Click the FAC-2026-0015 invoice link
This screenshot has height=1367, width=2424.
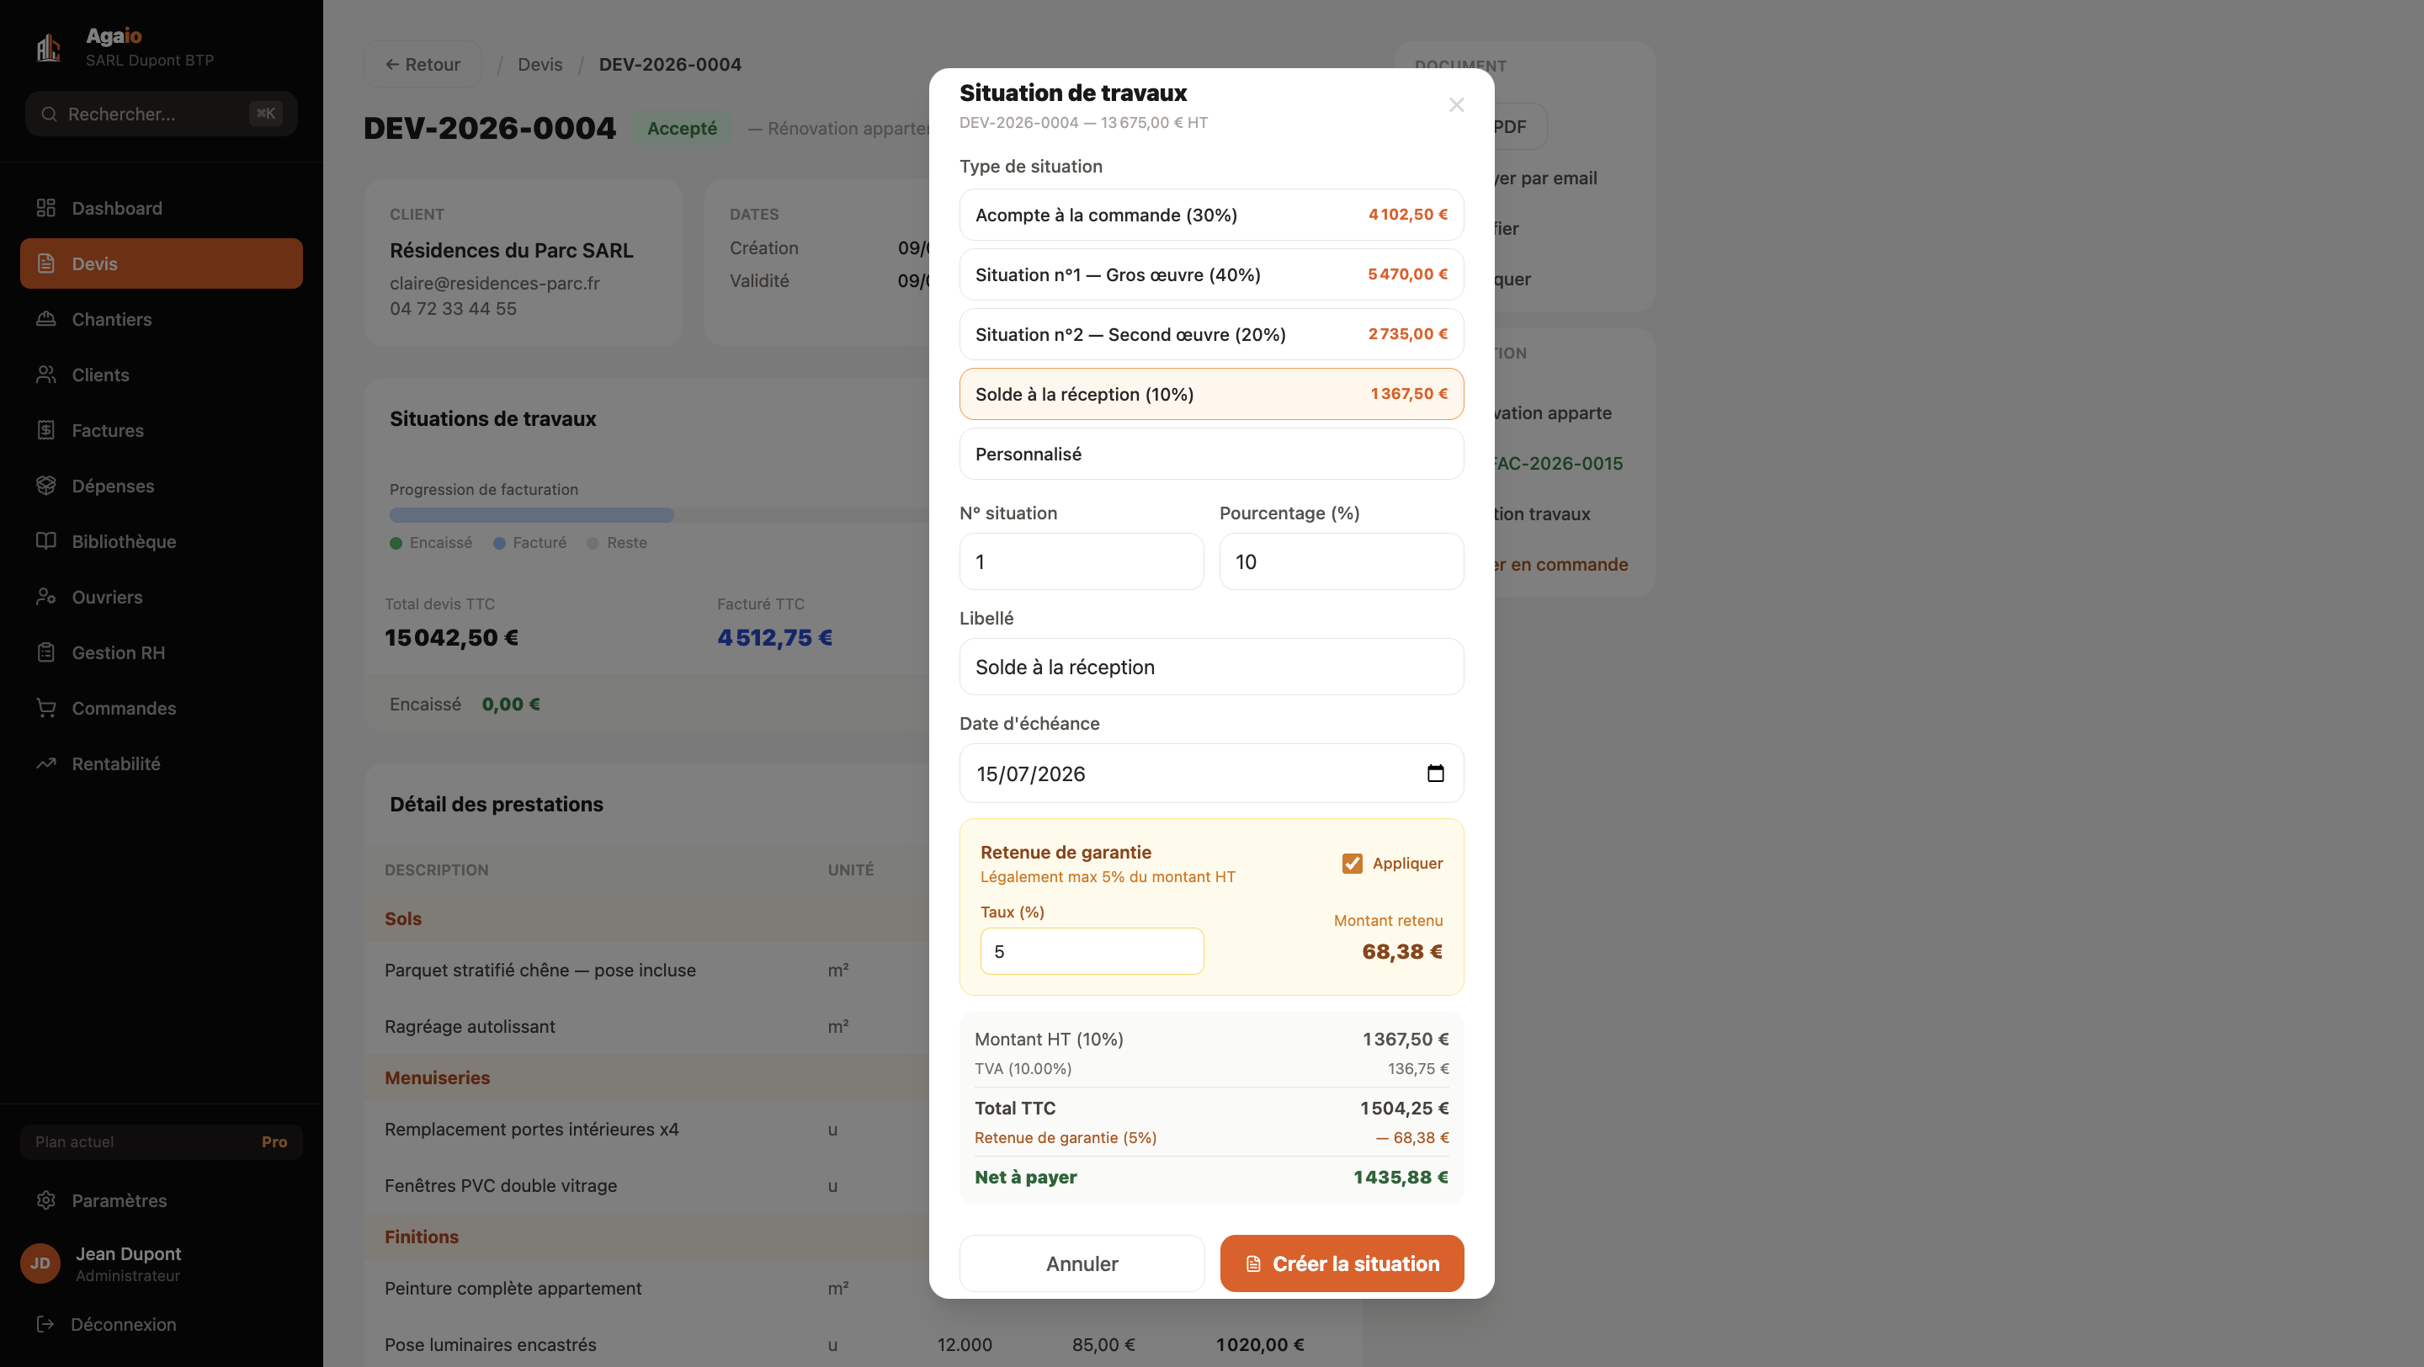[1557, 463]
